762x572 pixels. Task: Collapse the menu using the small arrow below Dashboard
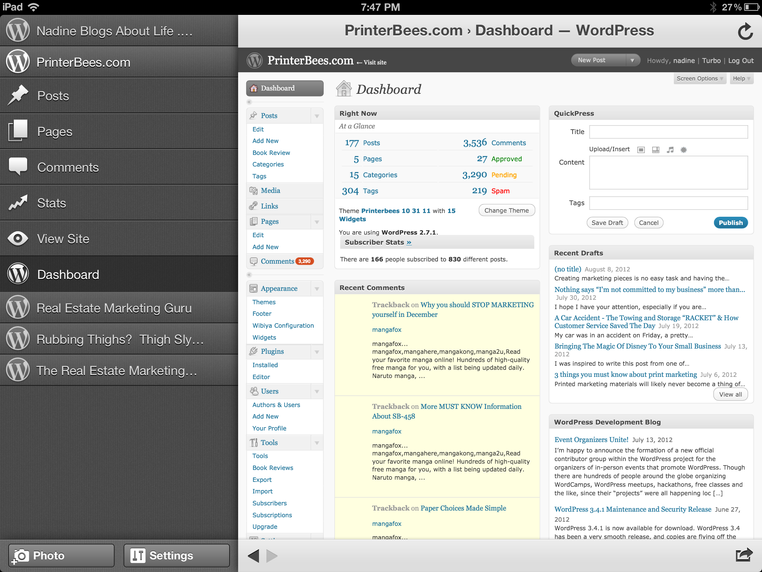249,102
